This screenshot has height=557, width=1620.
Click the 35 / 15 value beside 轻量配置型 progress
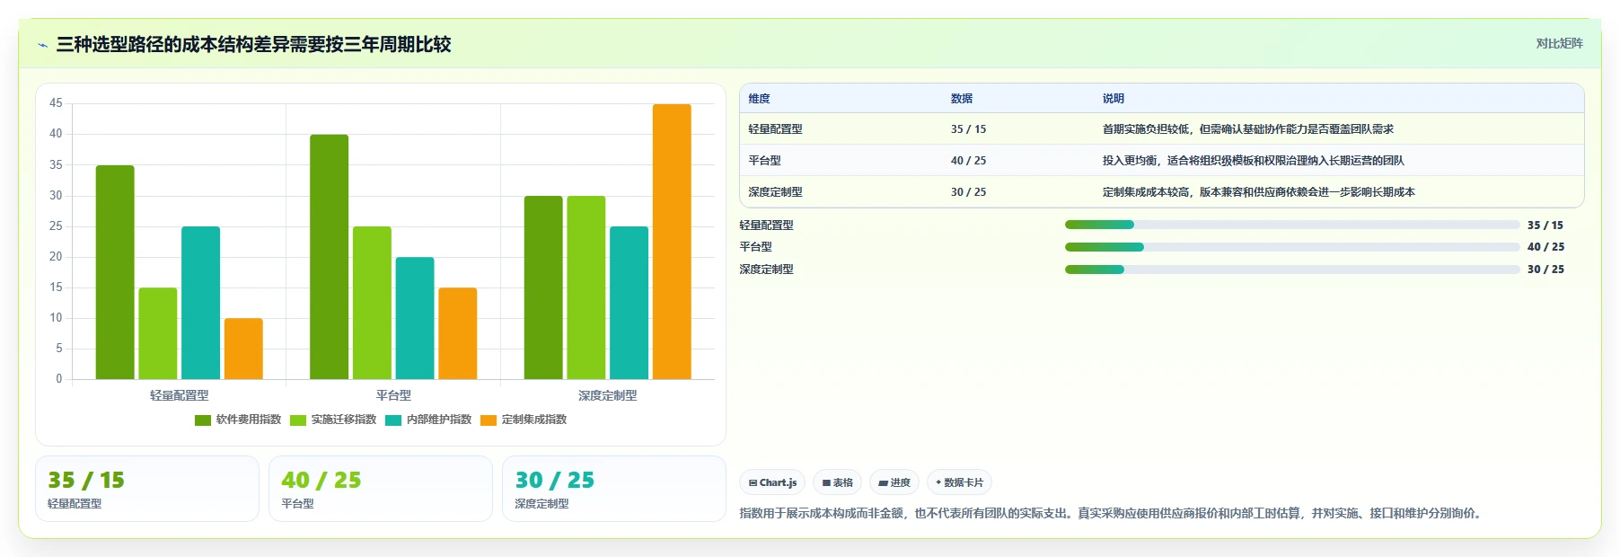1545,225
